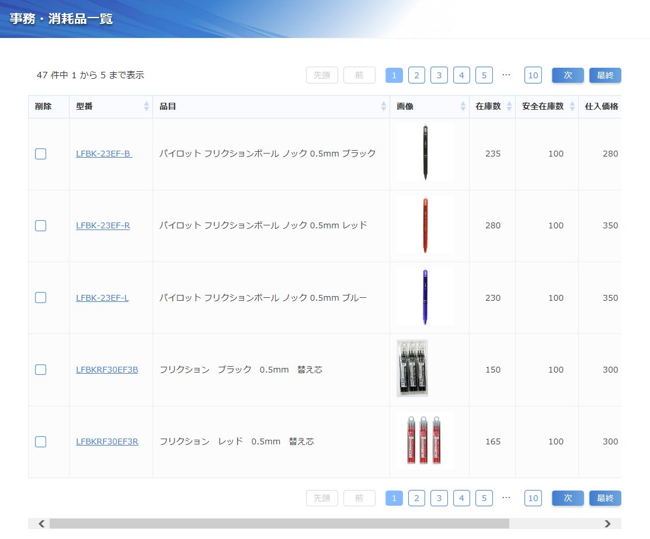Sort by 画像 column sort icon
Image resolution: width=650 pixels, height=539 pixels.
point(463,106)
